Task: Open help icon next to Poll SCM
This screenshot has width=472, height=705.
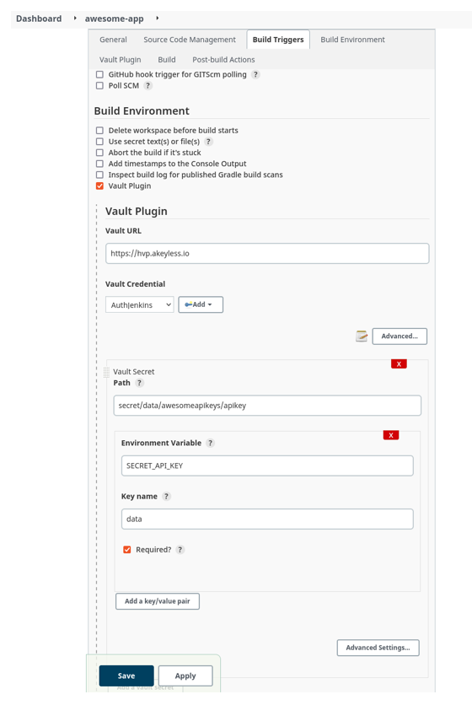Action: point(147,85)
